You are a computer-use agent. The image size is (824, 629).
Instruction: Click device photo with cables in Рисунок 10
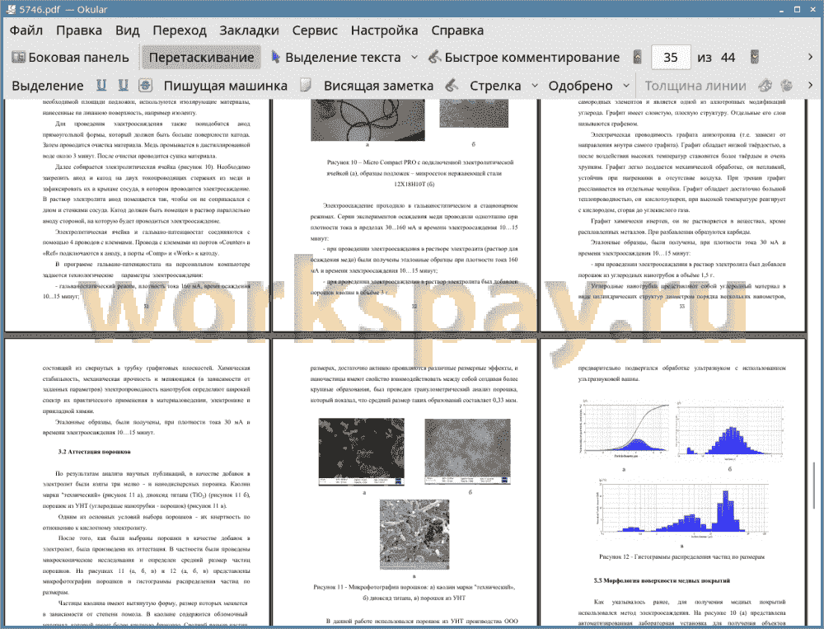(x=368, y=120)
